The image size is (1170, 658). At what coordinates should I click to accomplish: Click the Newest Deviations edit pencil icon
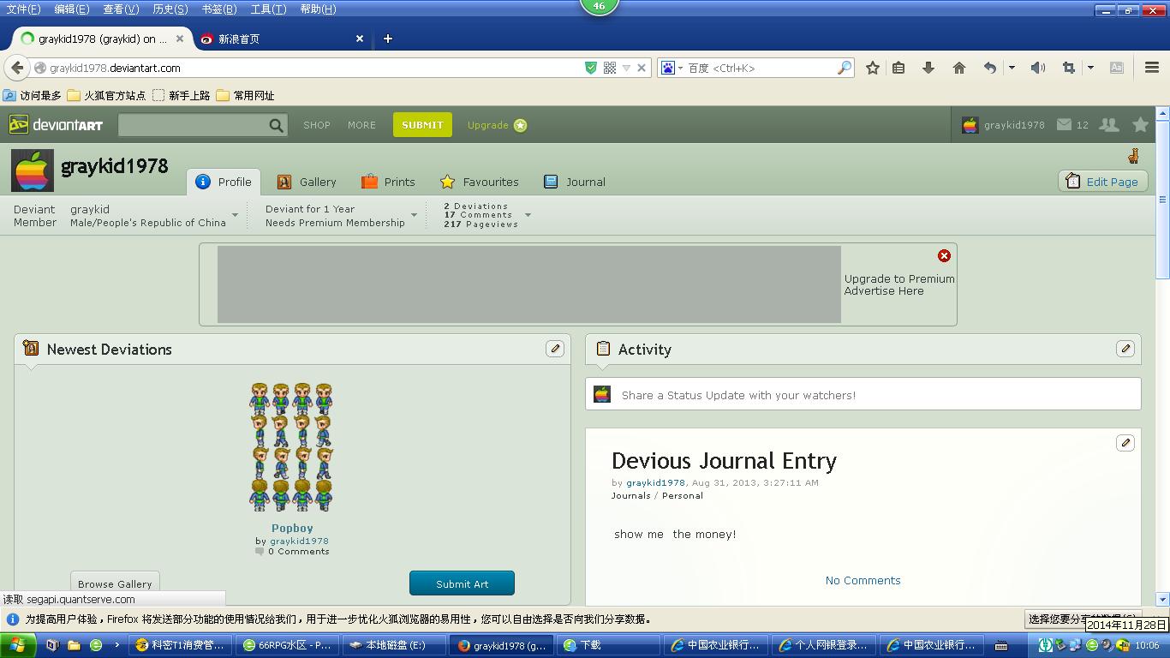pos(555,348)
